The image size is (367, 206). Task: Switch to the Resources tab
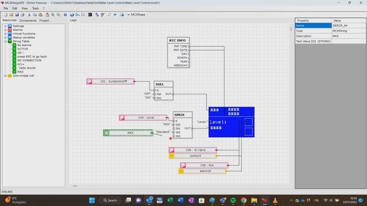tap(9, 21)
